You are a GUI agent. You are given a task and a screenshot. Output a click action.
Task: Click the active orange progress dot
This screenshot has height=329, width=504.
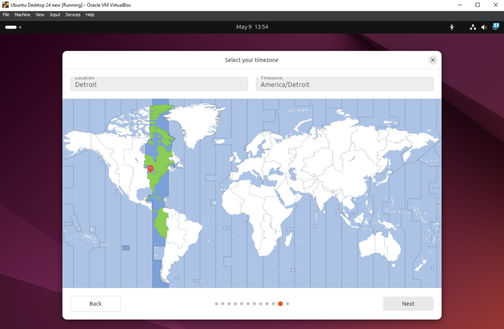pyautogui.click(x=280, y=303)
